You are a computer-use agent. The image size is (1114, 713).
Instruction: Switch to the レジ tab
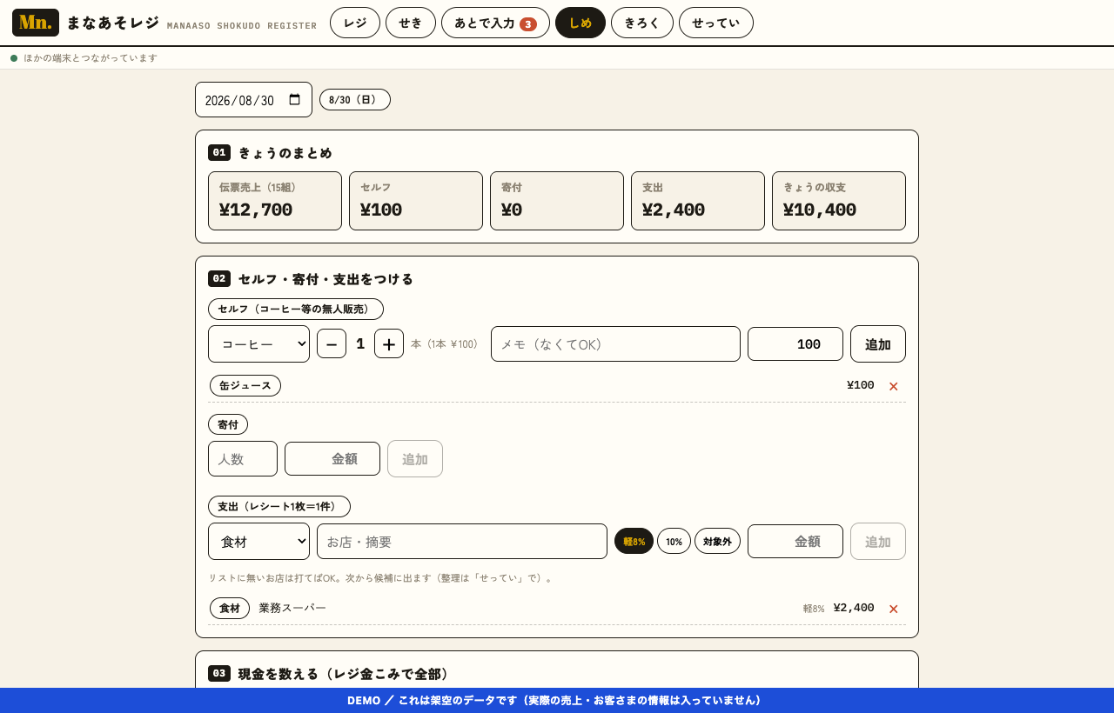(x=355, y=23)
